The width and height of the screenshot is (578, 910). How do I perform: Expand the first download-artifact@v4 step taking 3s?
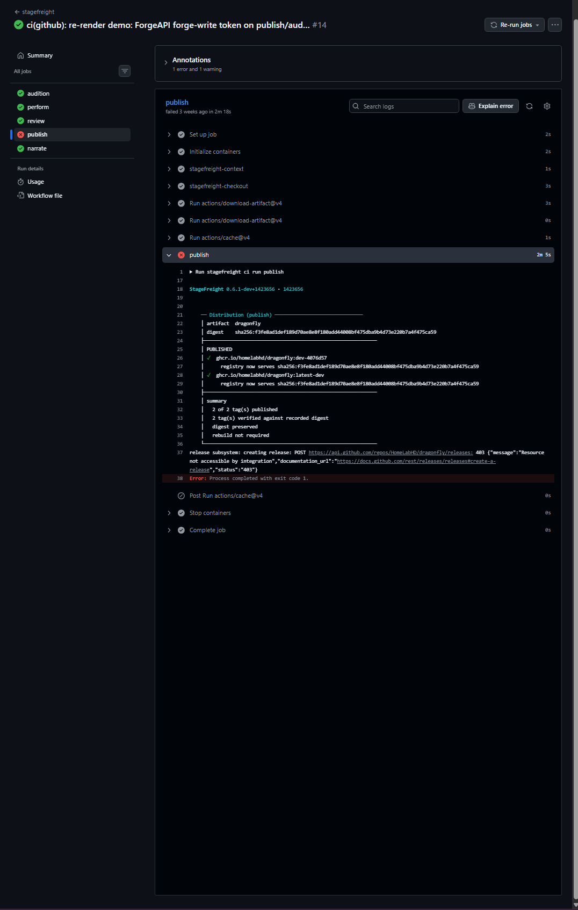point(358,203)
